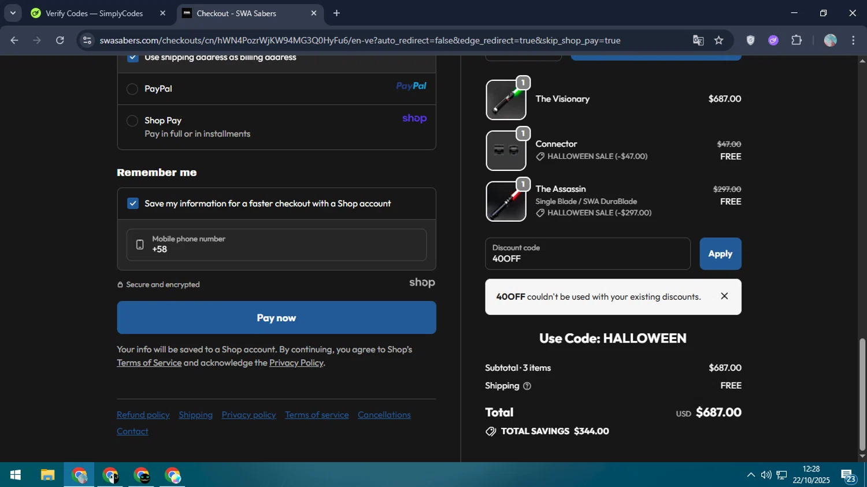Open the Chrome profile avatar

coord(831,40)
